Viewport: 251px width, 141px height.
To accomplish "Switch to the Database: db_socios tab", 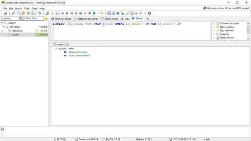I will tap(86, 19).
